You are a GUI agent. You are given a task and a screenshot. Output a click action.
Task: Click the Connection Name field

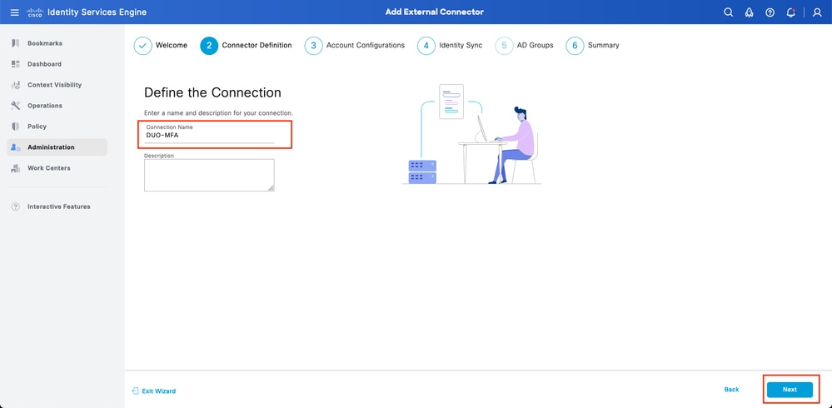(209, 135)
